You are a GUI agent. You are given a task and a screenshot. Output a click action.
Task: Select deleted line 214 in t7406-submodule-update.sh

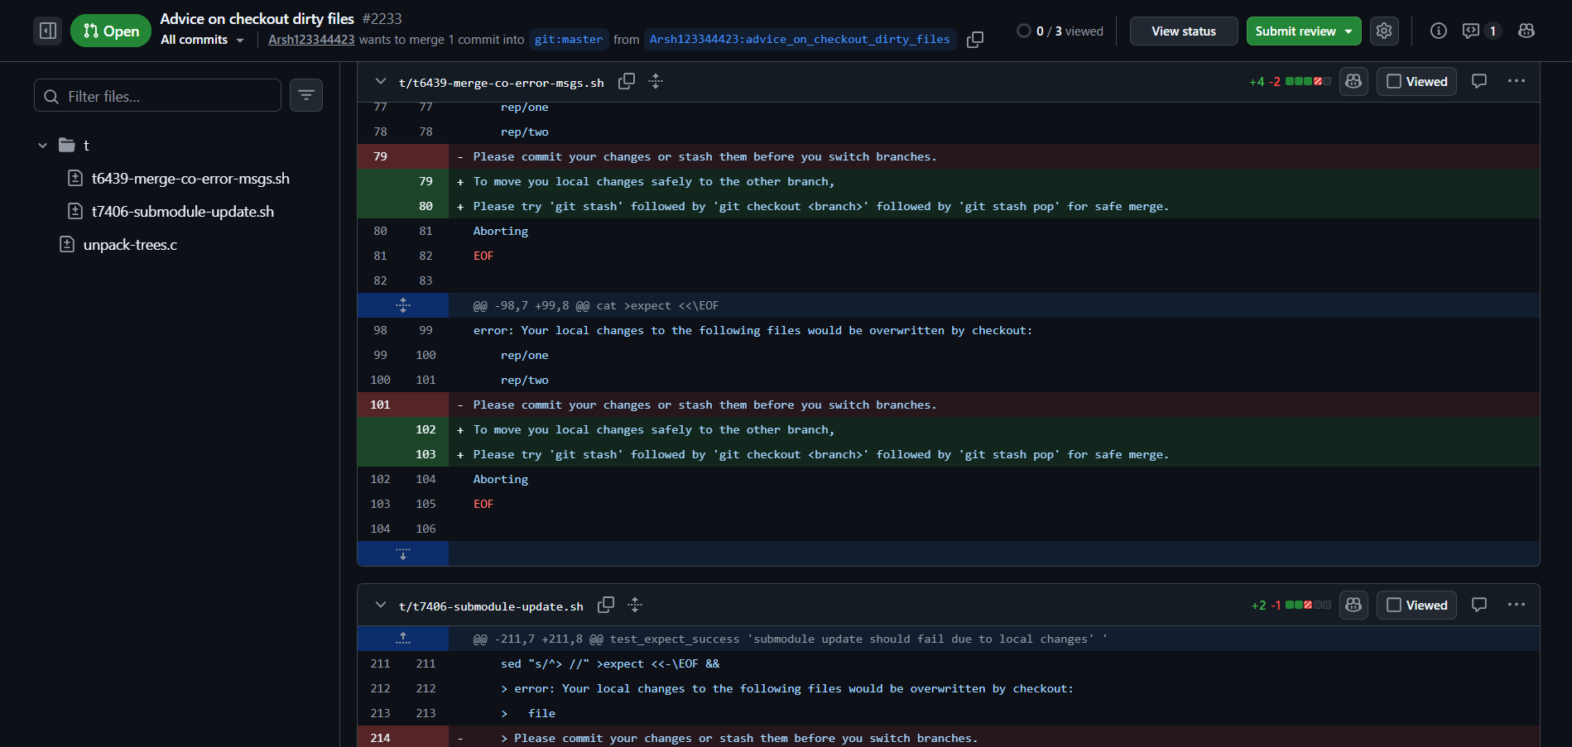tap(949, 738)
